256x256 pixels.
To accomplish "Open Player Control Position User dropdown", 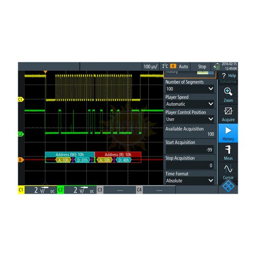I will (x=190, y=119).
